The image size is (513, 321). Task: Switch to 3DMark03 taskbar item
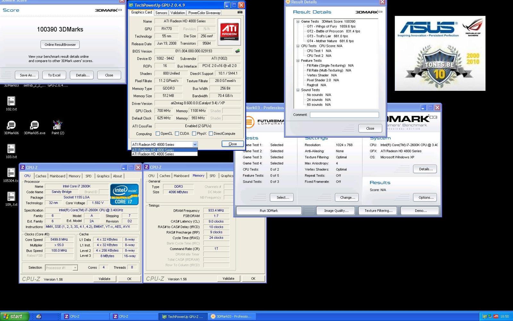(231, 317)
